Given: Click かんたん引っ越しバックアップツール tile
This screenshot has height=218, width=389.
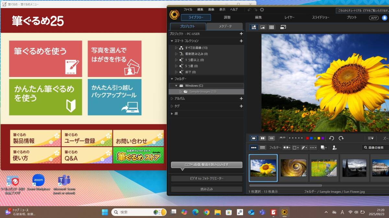Looking at the screenshot, I should (x=114, y=97).
